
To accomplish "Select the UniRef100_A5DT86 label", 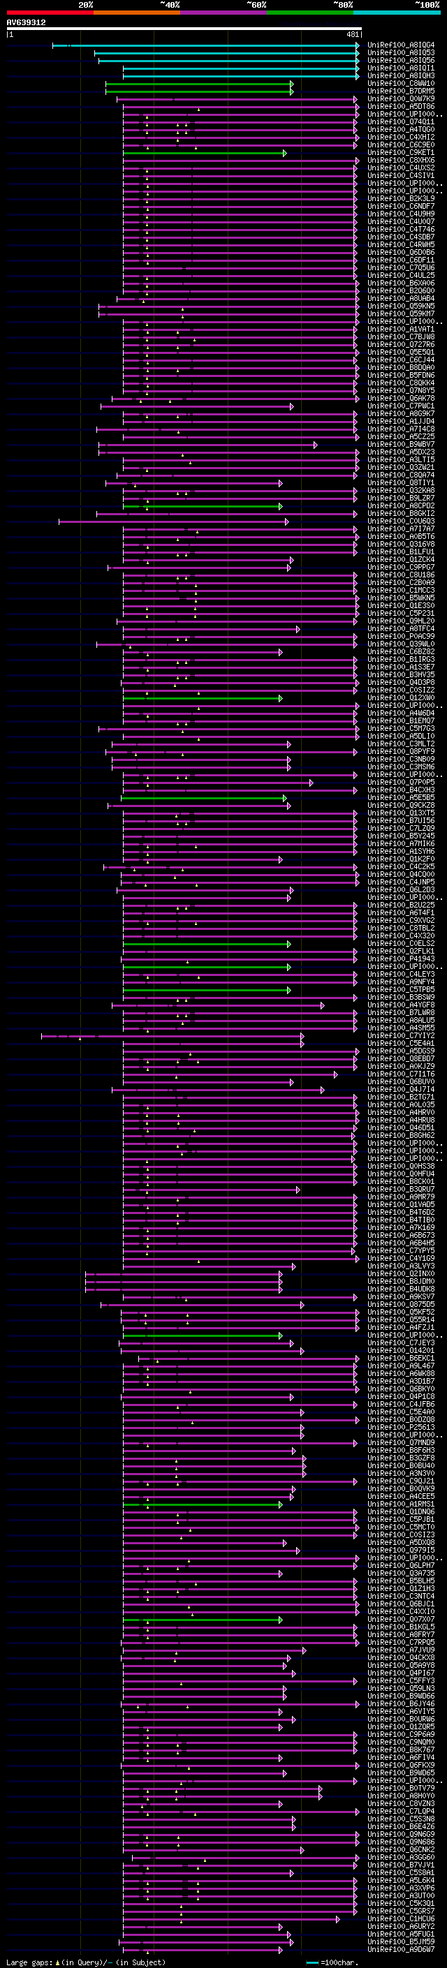I will (x=400, y=106).
